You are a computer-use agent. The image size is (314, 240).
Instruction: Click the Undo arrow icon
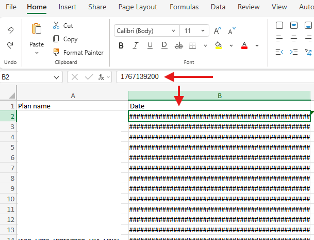pyautogui.click(x=10, y=31)
